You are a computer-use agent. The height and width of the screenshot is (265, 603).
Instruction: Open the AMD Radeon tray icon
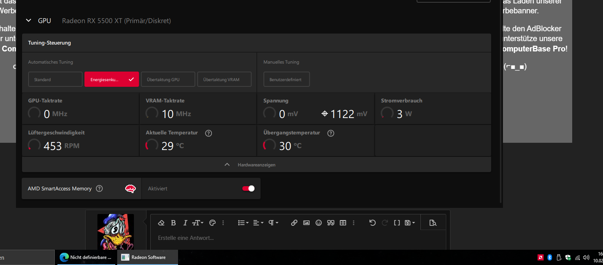[540, 257]
